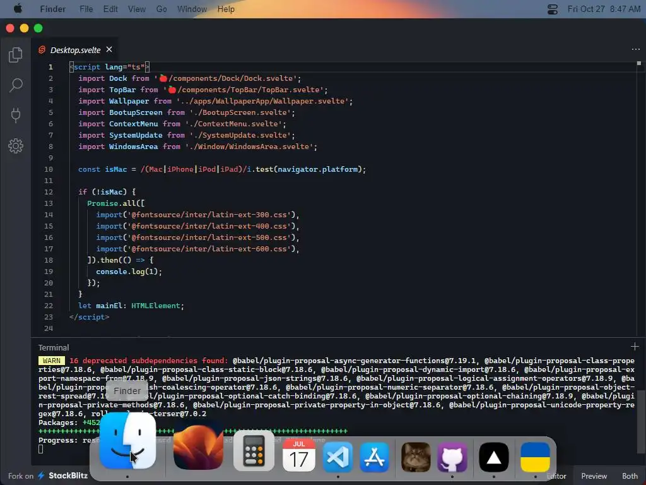Screen dimensions: 646x485
Task: Click 'let mainEl: HTMLElement;' line
Action: pos(131,306)
